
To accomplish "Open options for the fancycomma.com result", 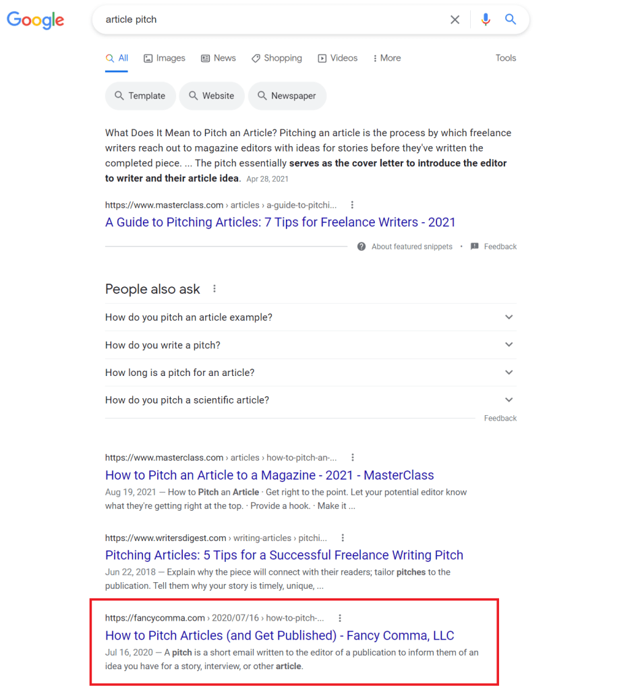I will (x=340, y=617).
